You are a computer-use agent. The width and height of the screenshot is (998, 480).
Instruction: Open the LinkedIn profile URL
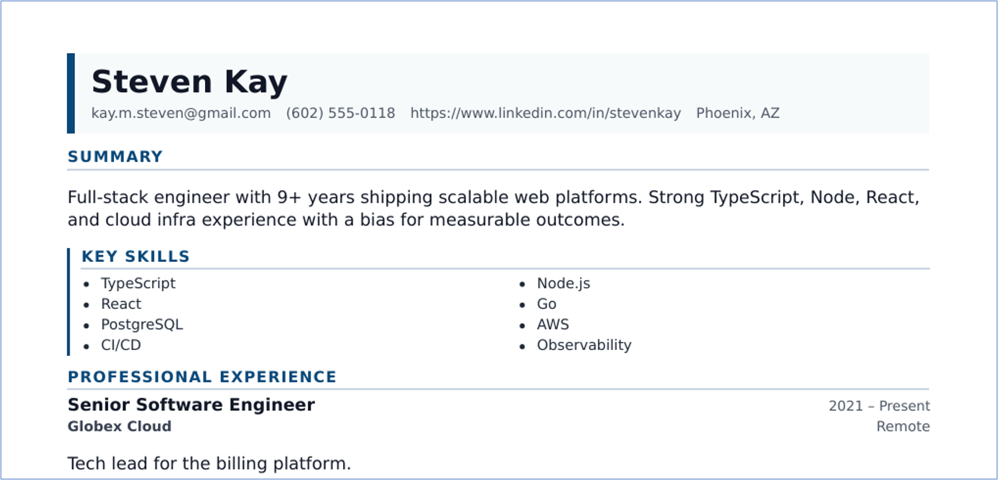(545, 113)
